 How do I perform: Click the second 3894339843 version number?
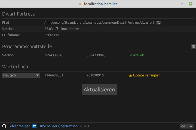point(96,55)
